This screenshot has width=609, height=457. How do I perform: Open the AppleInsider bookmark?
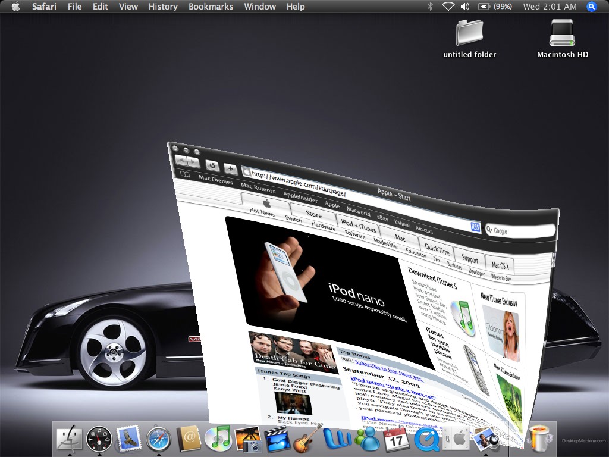[x=300, y=197]
